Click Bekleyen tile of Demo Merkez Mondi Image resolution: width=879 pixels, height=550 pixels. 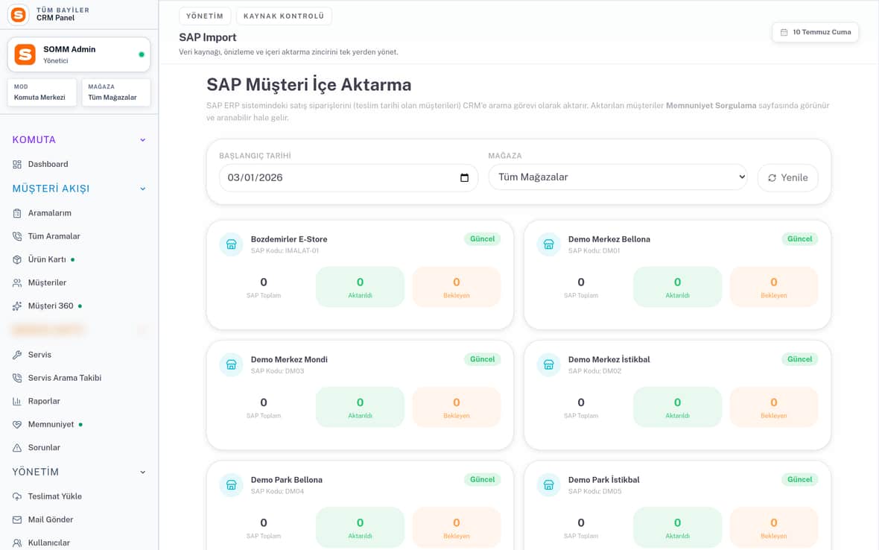(x=457, y=407)
